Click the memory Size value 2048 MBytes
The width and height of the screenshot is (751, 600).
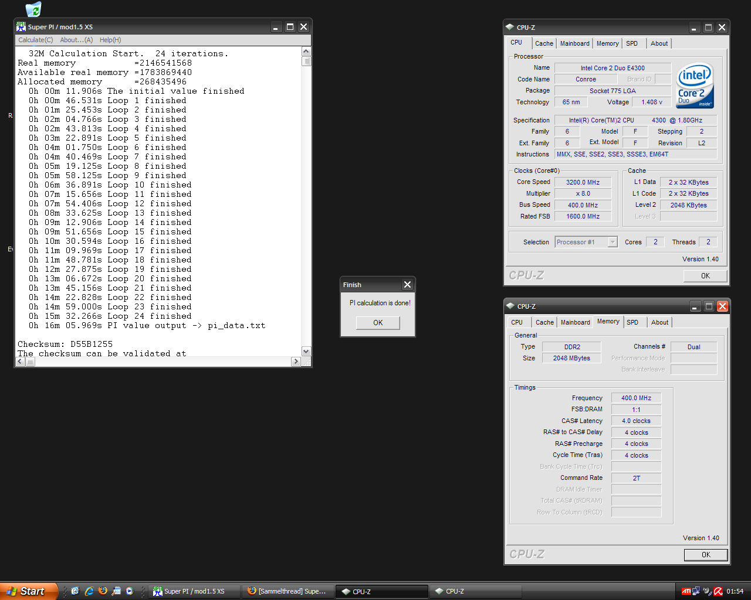[x=571, y=358]
